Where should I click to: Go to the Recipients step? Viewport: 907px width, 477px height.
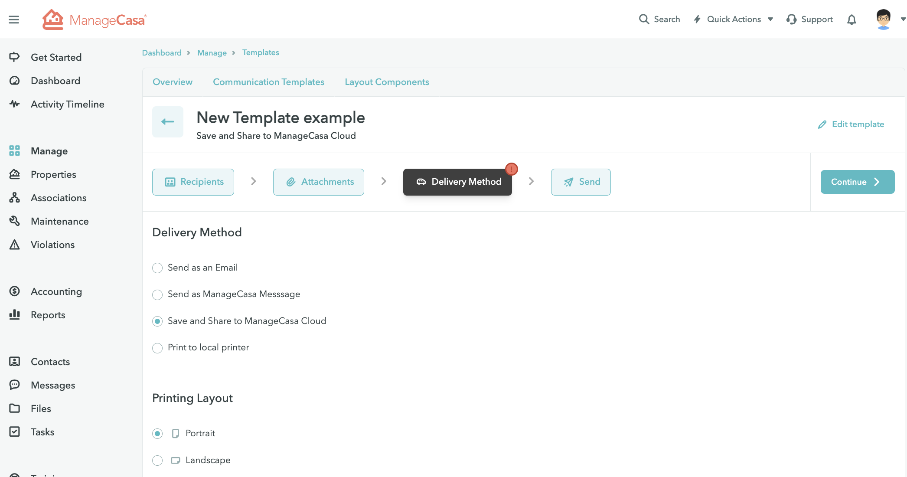click(193, 182)
